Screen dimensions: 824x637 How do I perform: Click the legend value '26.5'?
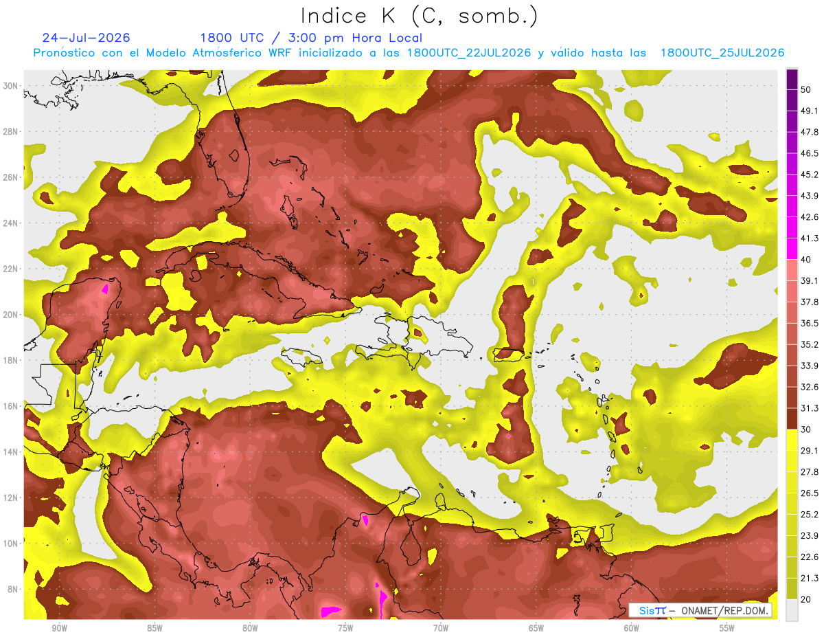click(810, 493)
